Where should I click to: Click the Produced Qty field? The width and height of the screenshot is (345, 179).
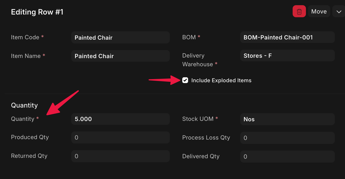tap(120, 138)
